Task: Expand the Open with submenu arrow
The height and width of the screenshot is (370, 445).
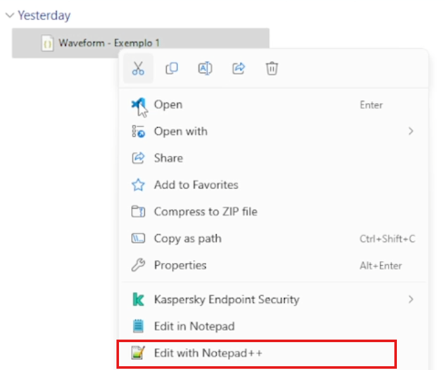Action: [x=411, y=132]
